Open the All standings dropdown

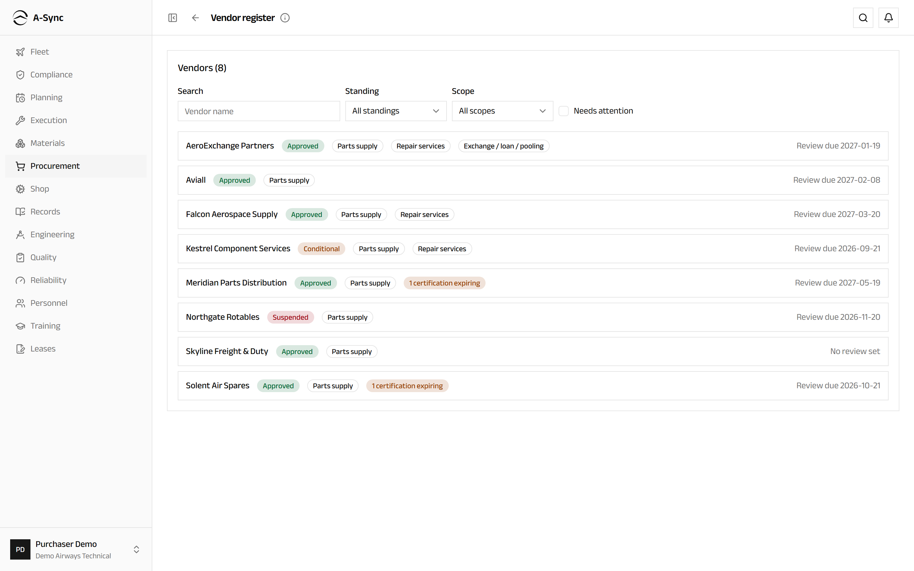[x=396, y=111]
